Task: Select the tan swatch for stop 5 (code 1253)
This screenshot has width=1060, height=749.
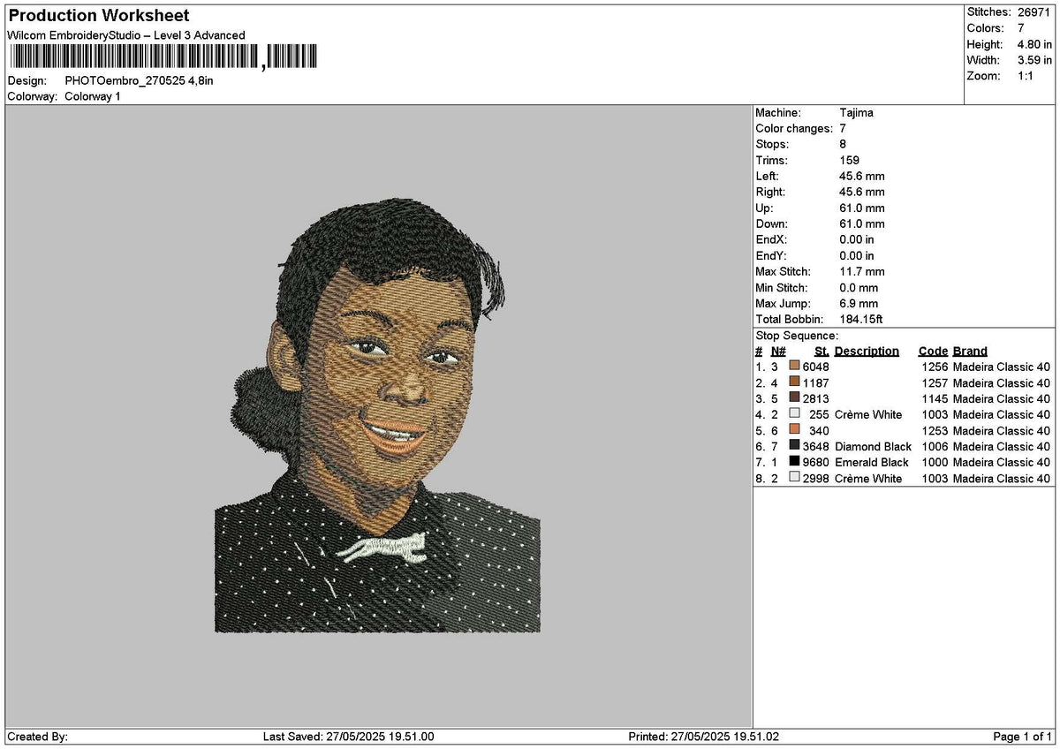Action: 793,430
